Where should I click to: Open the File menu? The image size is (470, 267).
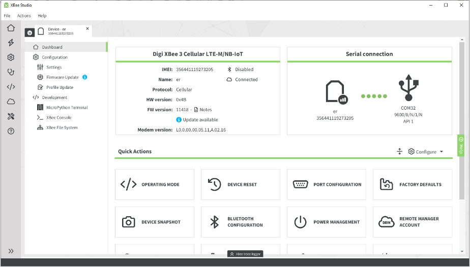pyautogui.click(x=7, y=16)
